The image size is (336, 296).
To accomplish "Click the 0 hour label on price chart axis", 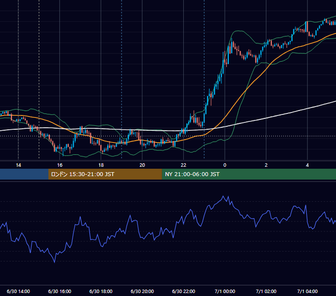I will (x=225, y=165).
